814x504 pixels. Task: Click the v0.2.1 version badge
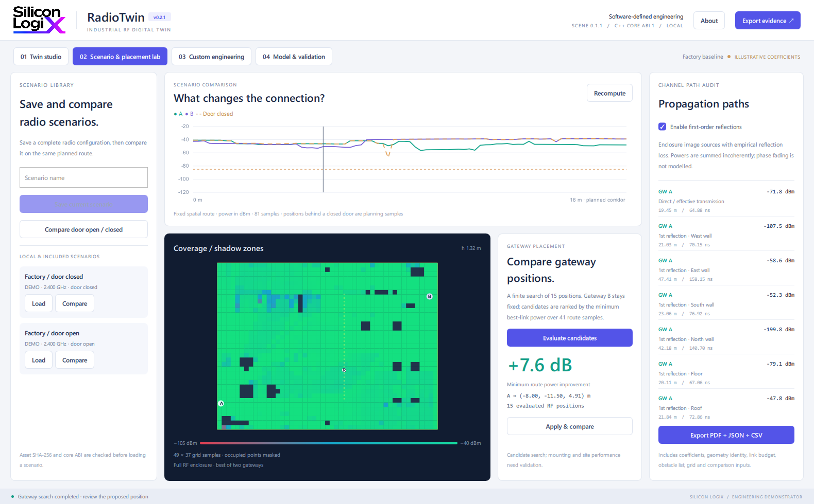[x=159, y=17]
